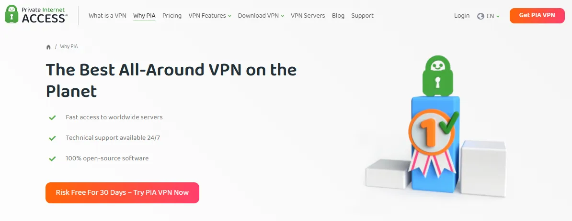The image size is (572, 221).
Task: Click the globe language icon
Action: [x=480, y=16]
